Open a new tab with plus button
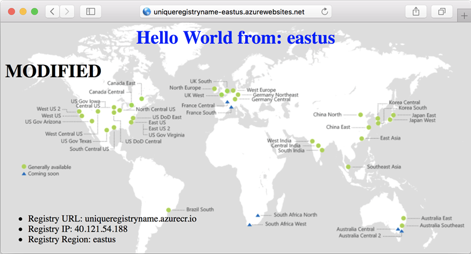471x254 pixels. pyautogui.click(x=464, y=16)
